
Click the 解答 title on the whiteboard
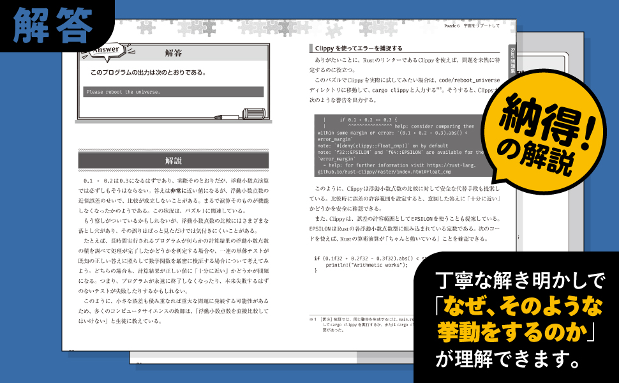[173, 53]
